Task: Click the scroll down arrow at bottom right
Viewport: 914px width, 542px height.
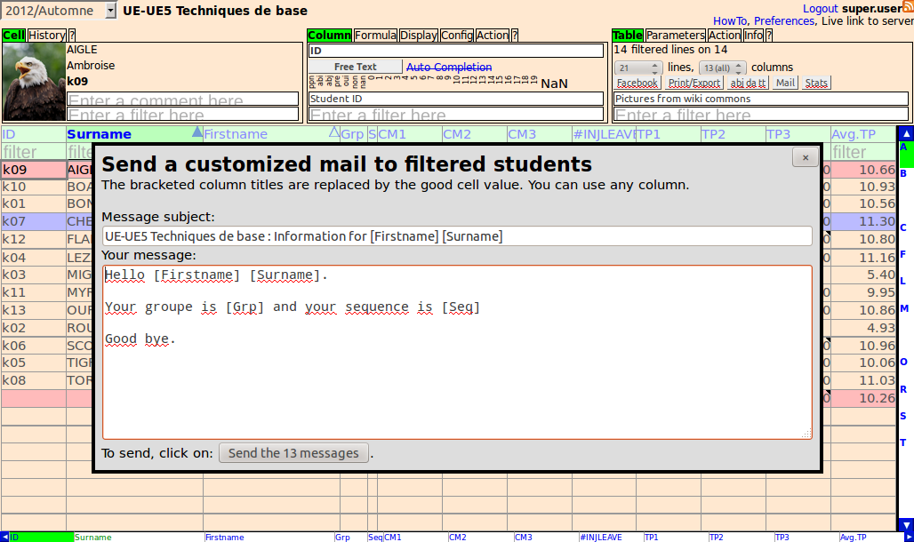Action: [x=906, y=524]
